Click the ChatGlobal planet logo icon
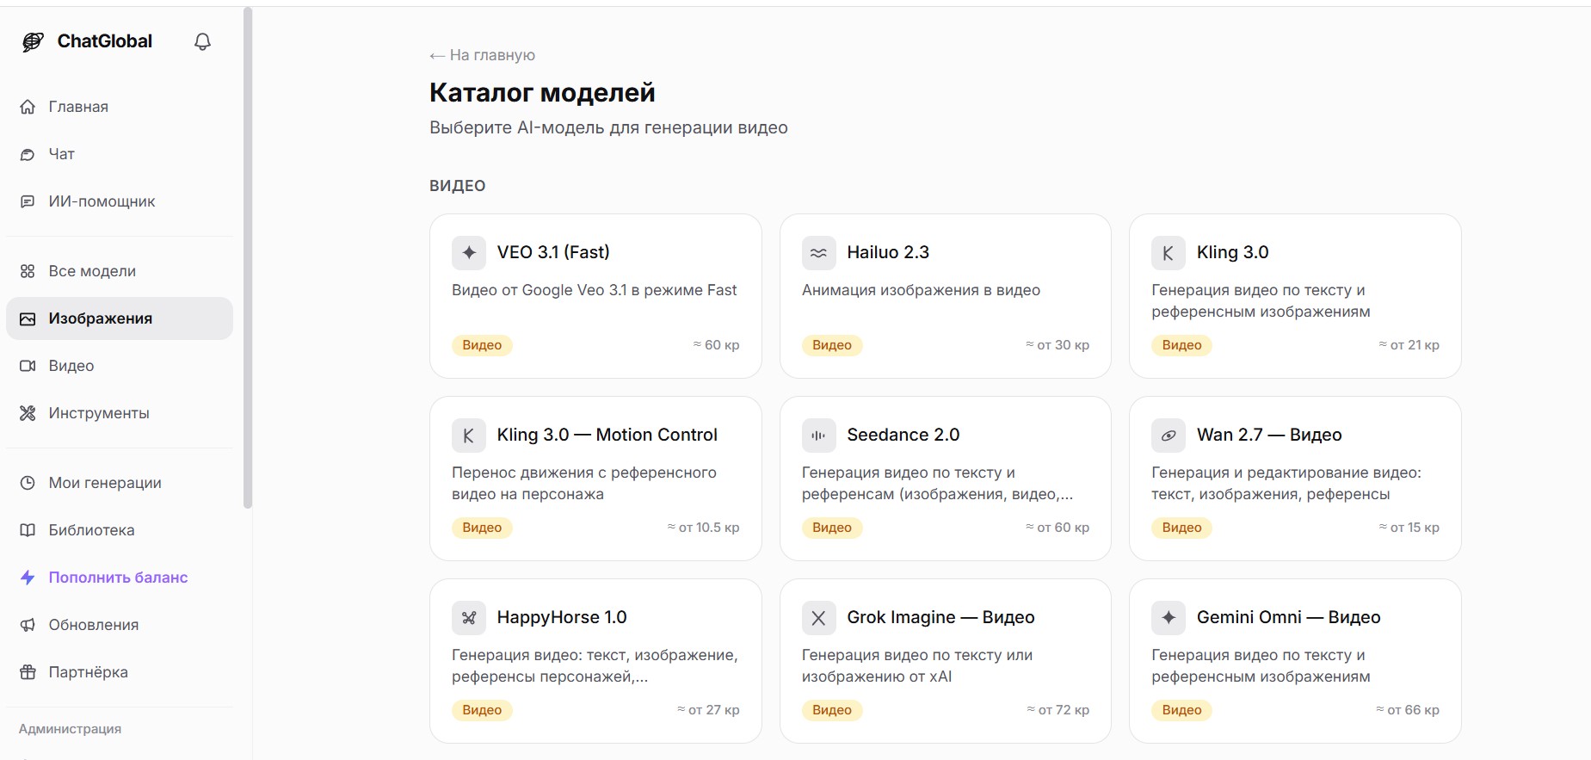This screenshot has width=1591, height=760. pyautogui.click(x=33, y=41)
